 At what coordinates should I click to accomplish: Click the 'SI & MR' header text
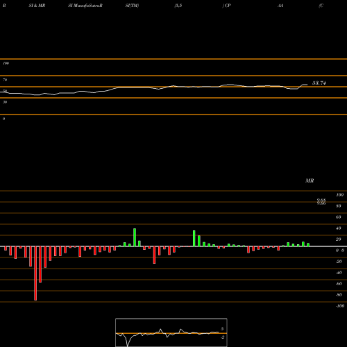[37, 6]
